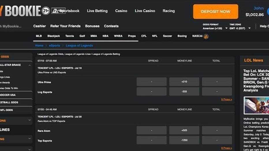269x151 pixels.
Task: Click League of Legends breadcrumb
Action: (x=79, y=46)
